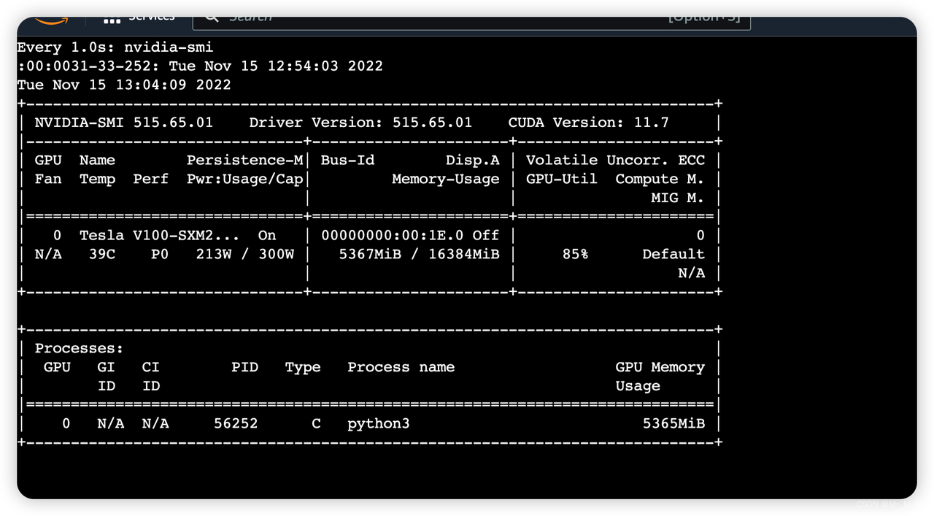Viewport: 934px width, 516px height.
Task: Click the "PID" column header
Action: pos(244,367)
